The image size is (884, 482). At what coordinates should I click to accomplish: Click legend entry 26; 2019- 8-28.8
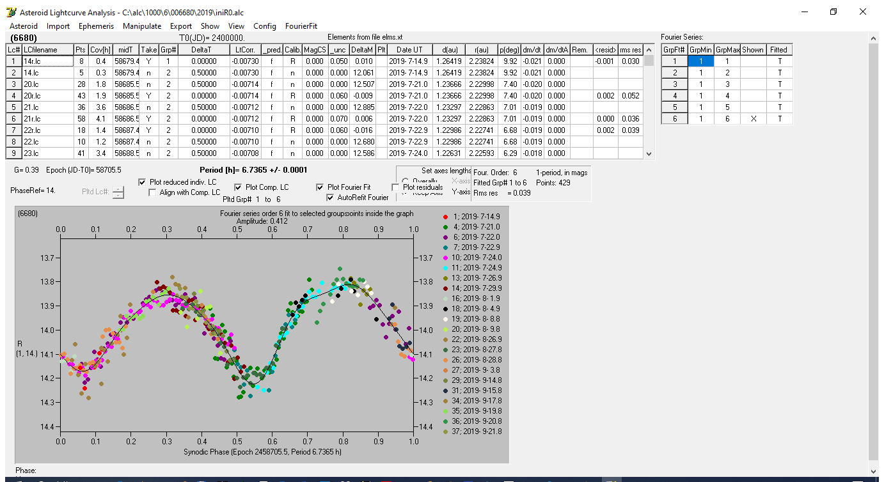tap(472, 360)
